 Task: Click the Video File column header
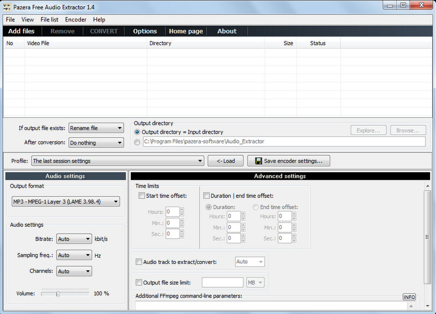click(x=86, y=44)
